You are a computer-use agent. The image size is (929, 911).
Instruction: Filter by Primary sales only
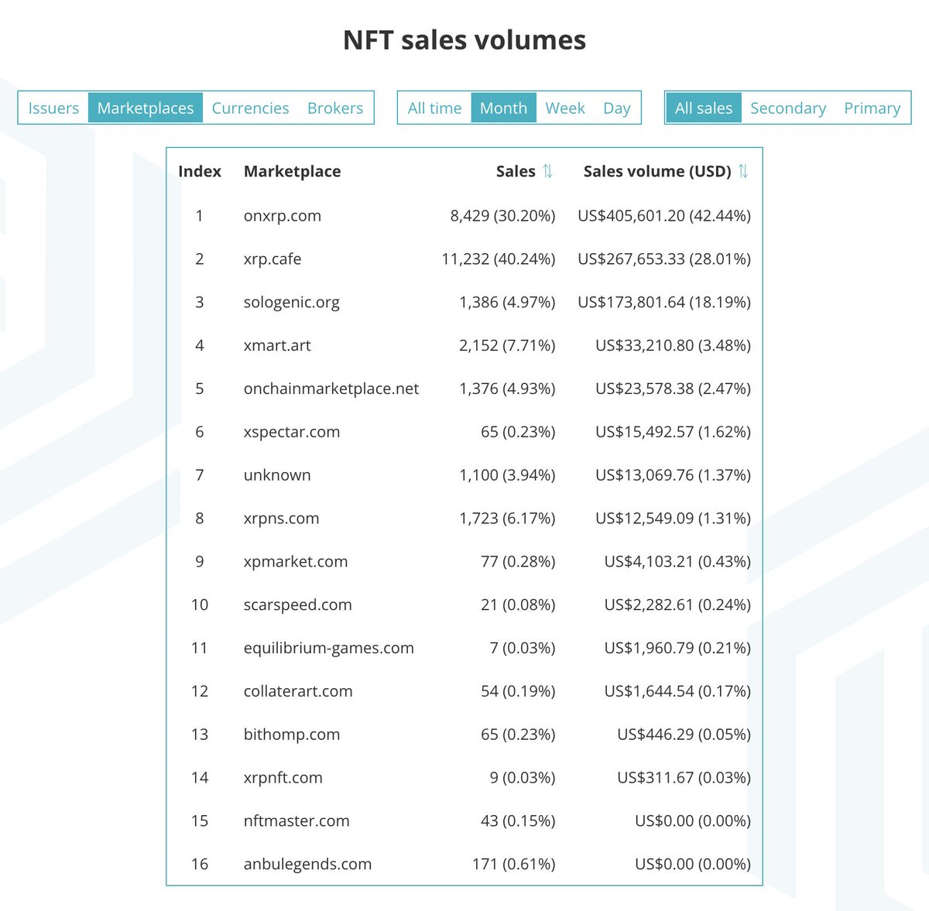pyautogui.click(x=872, y=108)
